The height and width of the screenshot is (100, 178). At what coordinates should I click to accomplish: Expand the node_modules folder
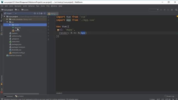point(7,19)
